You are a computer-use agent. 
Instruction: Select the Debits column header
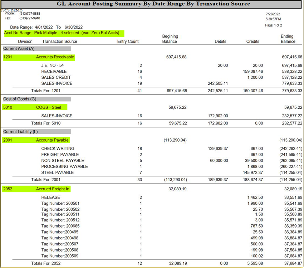click(x=220, y=42)
